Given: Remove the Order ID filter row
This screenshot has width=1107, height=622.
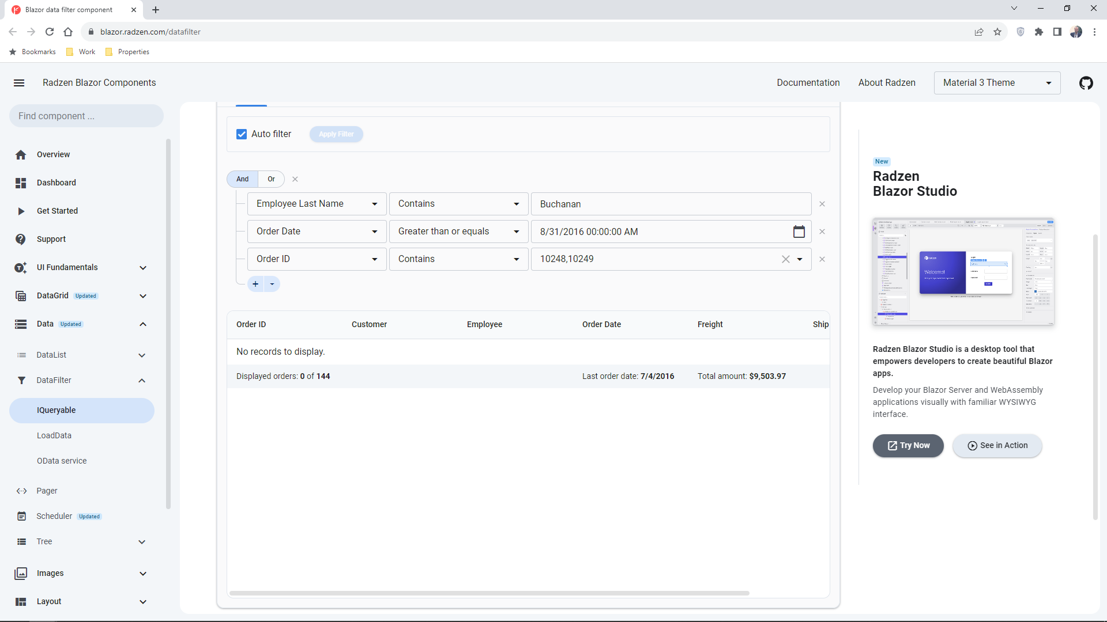Looking at the screenshot, I should pyautogui.click(x=822, y=259).
